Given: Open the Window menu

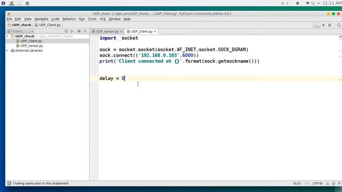Looking at the screenshot, I should tap(114, 19).
